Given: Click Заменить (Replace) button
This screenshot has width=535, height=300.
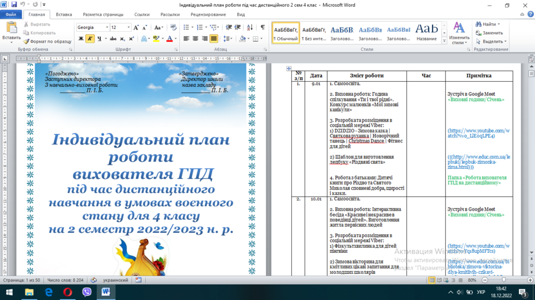Looking at the screenshot, I should click(489, 33).
